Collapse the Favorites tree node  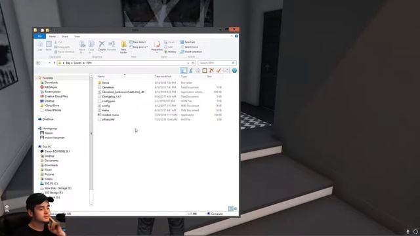37,78
